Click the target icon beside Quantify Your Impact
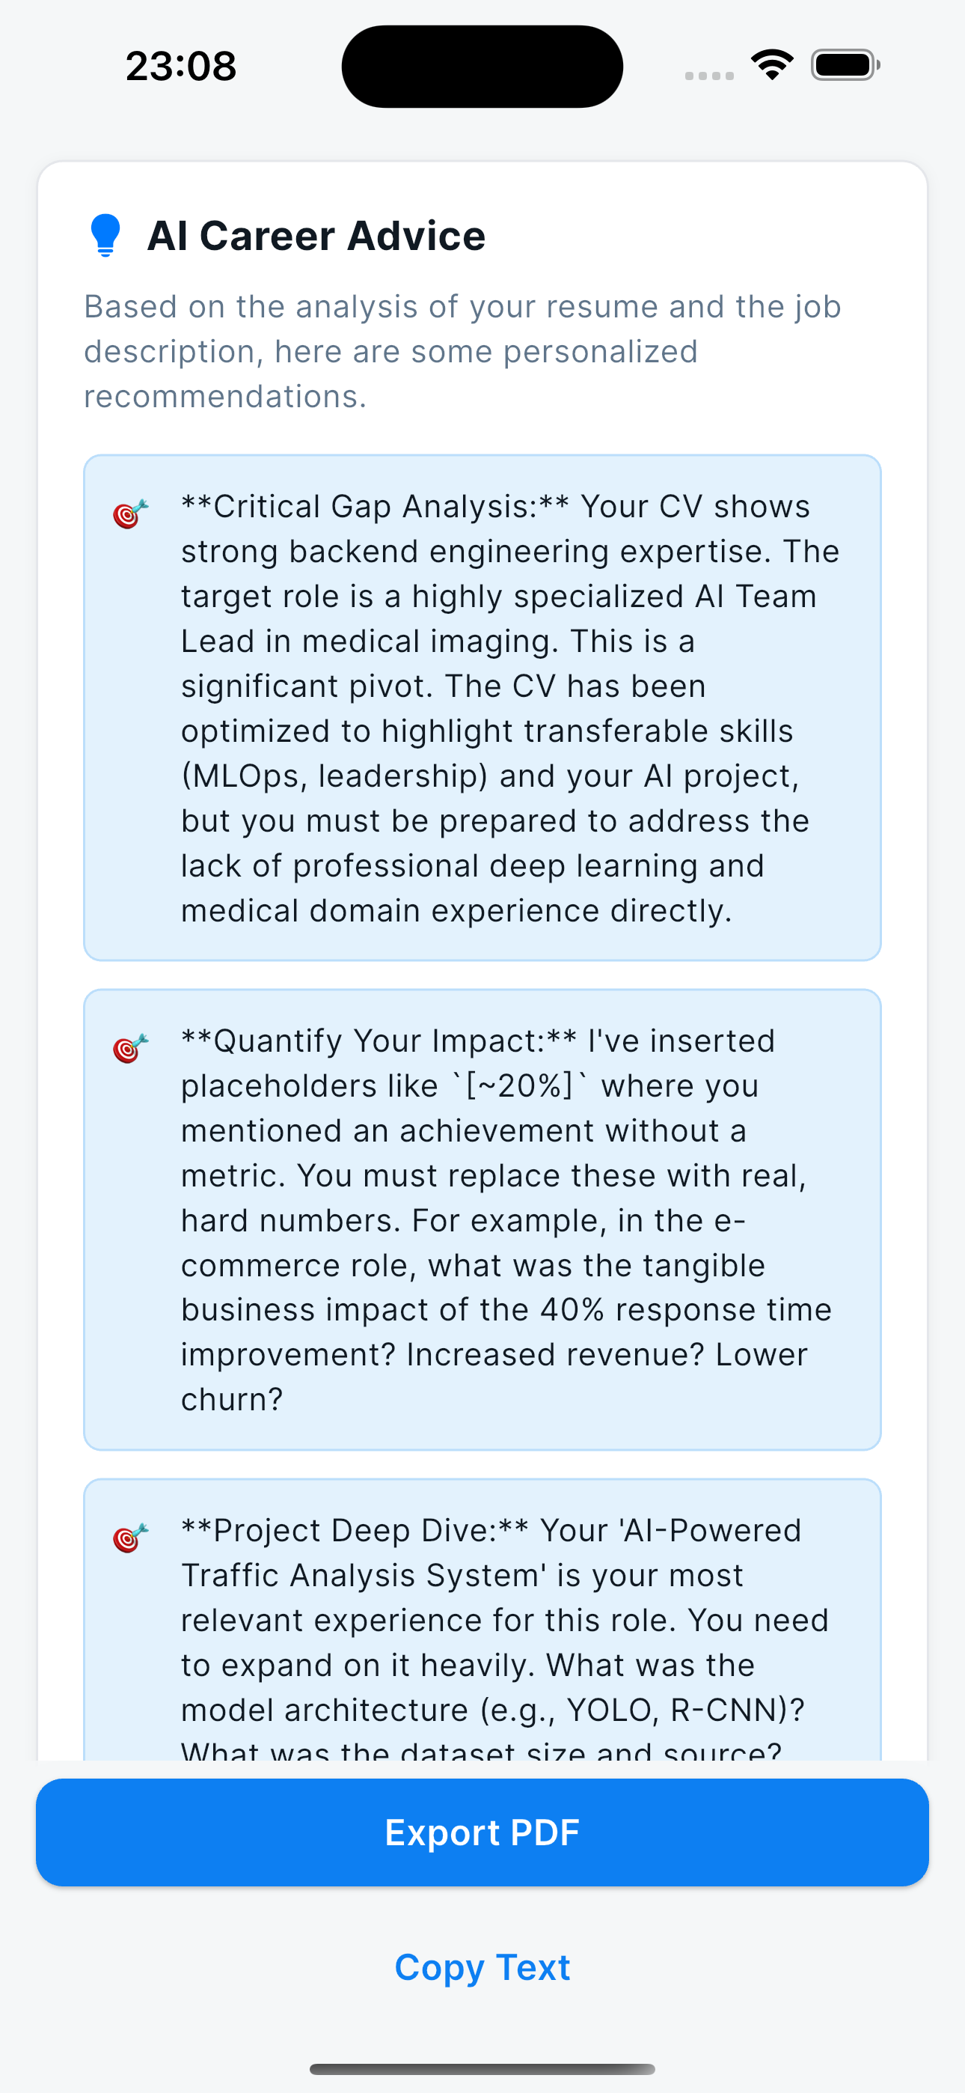 (x=130, y=1049)
